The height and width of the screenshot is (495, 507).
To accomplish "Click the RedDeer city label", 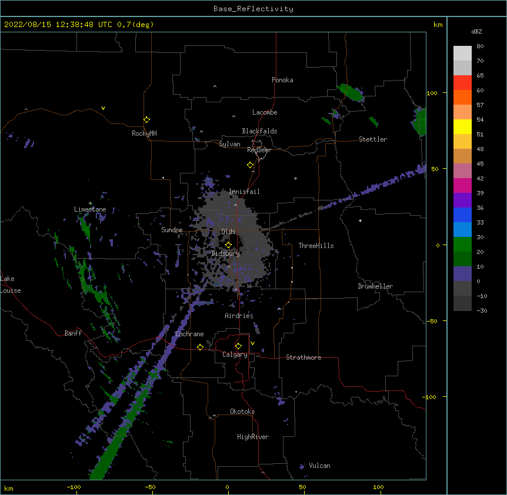I will click(x=259, y=150).
